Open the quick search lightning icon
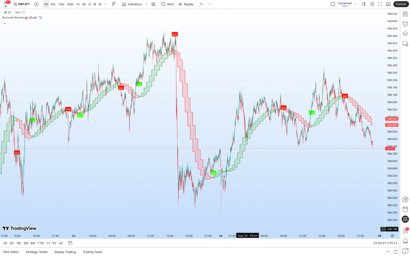This screenshot has height=256, width=410. (364, 4)
